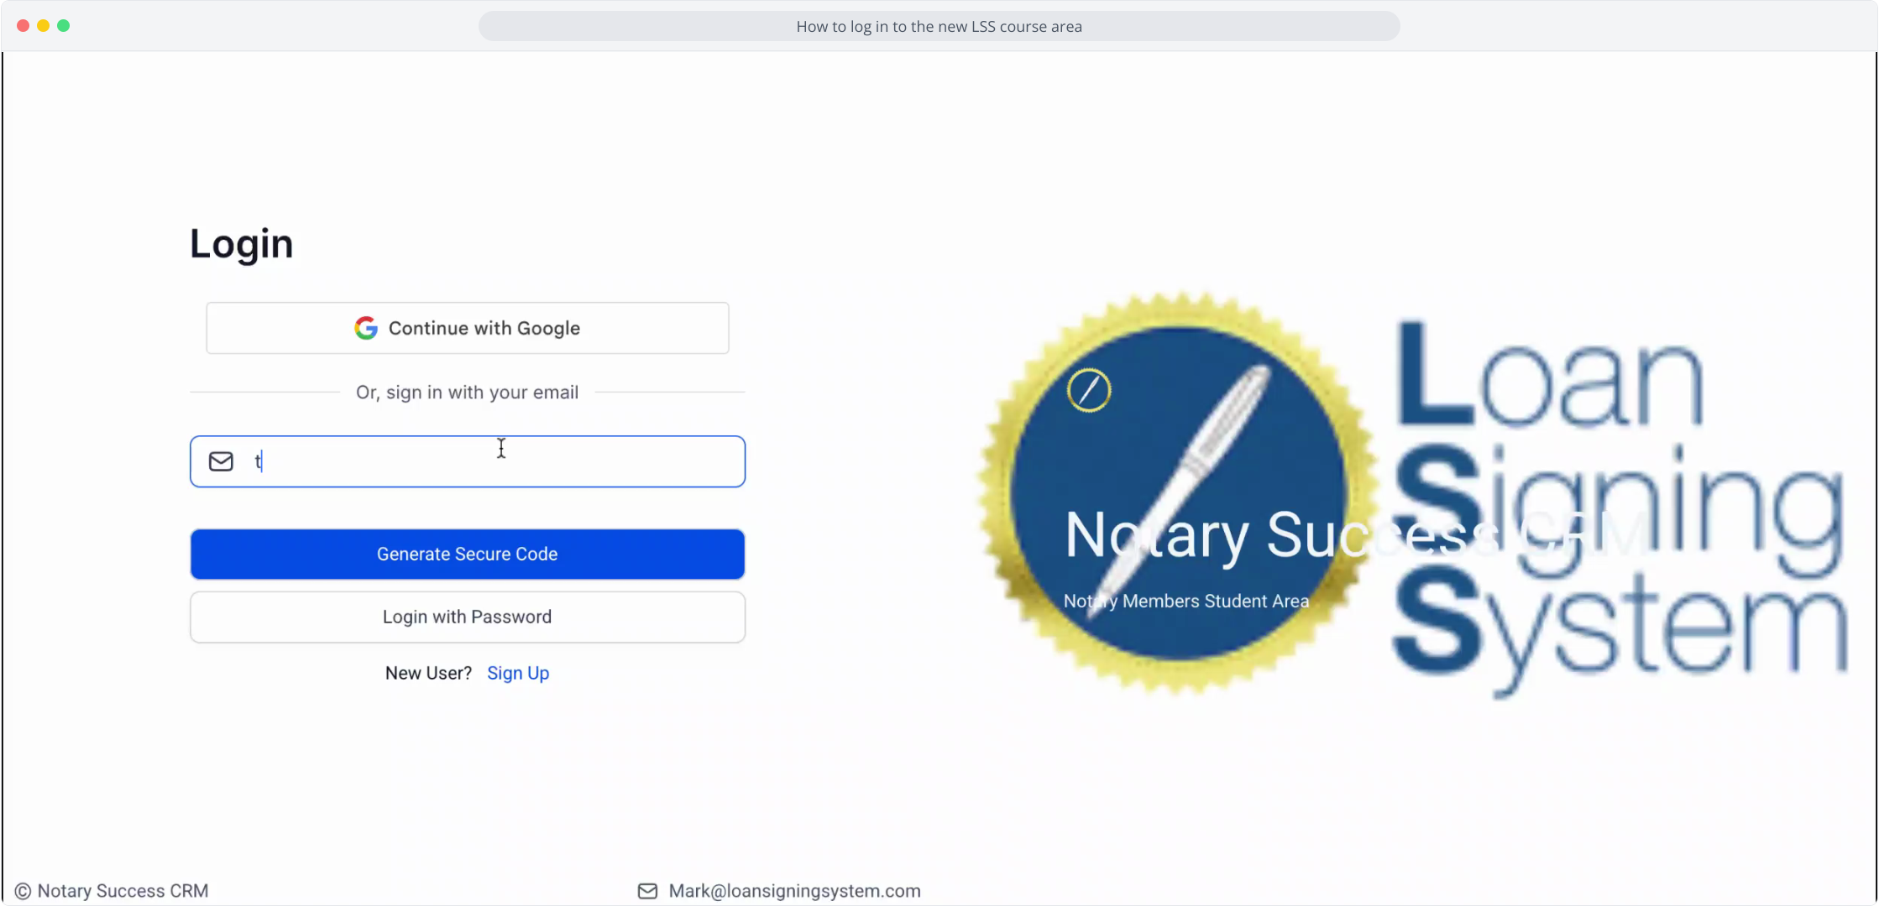
Task: Click the 'New User?' label
Action: pyautogui.click(x=428, y=673)
